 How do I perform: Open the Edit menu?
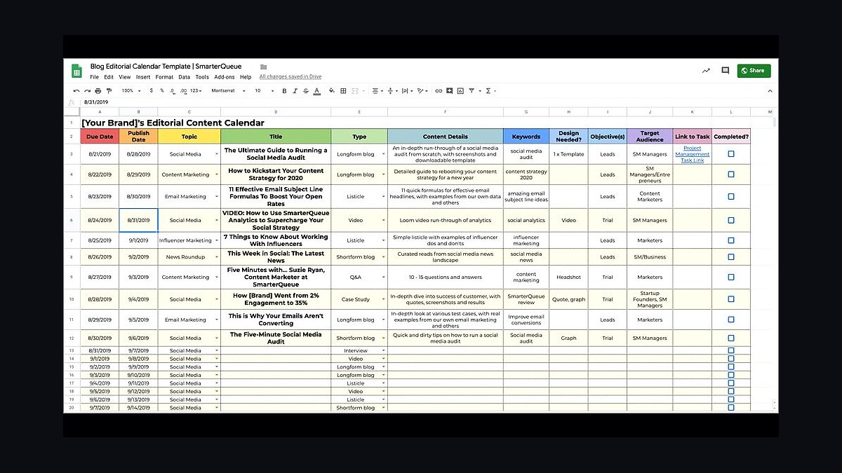[109, 77]
